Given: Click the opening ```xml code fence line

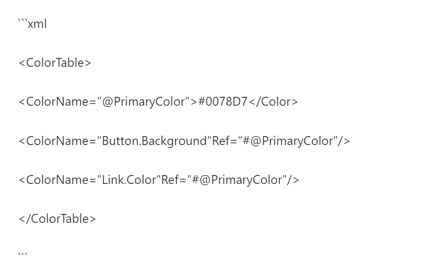Looking at the screenshot, I should point(33,24).
